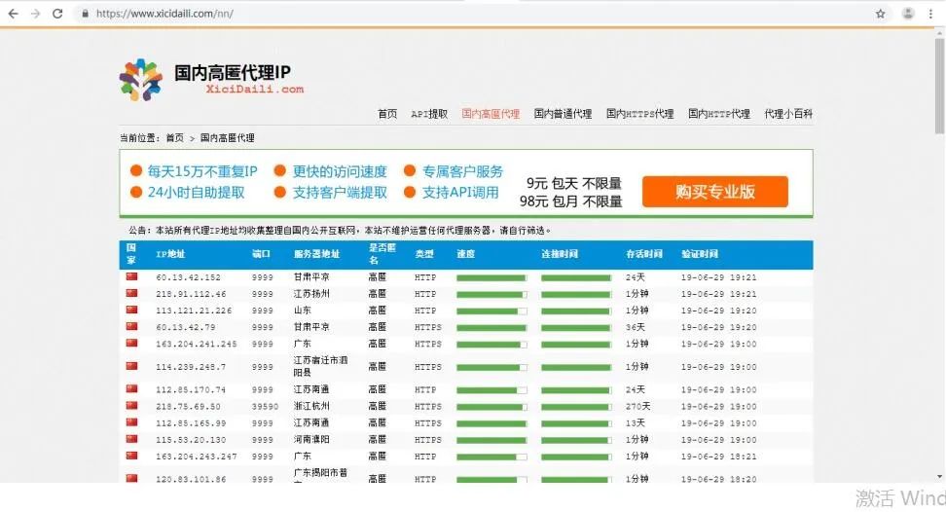946x512 pixels.
Task: Open the 国内HTTP代理 navigation tab
Action: (x=719, y=113)
